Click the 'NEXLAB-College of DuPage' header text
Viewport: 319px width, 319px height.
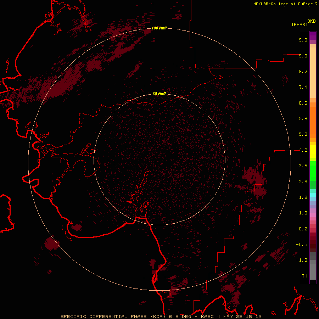(x=283, y=4)
